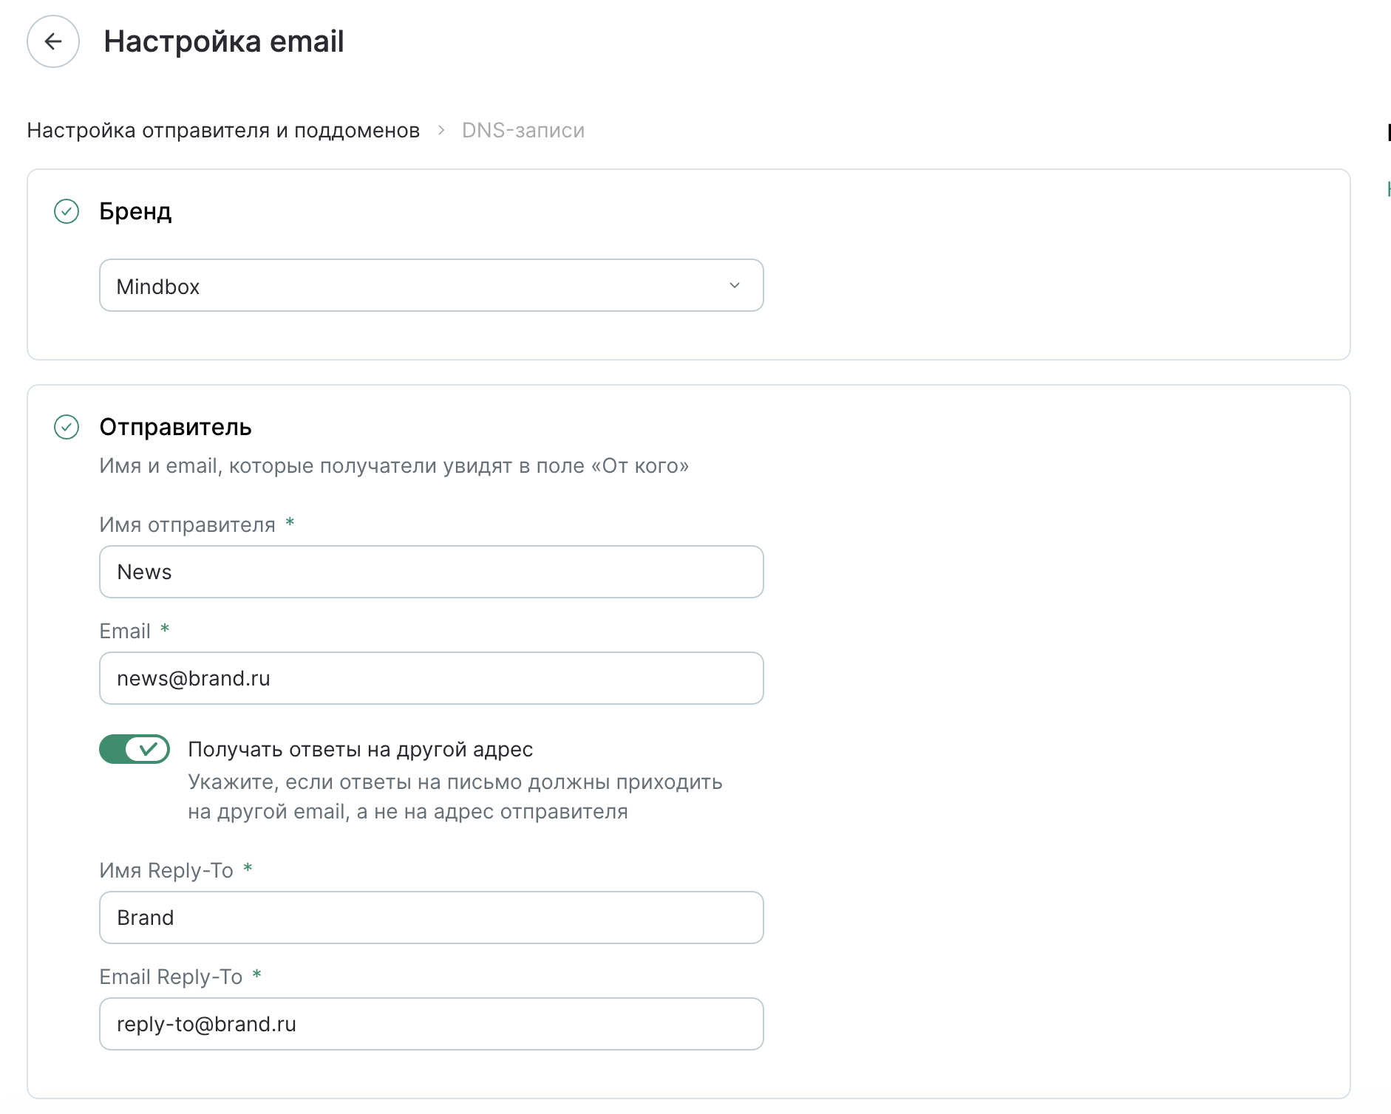Select the Настройка отправителя и поддоменов breadcrumb
Image resolution: width=1391 pixels, height=1114 pixels.
[223, 130]
